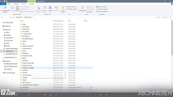Open the Explorer help icon
The height and width of the screenshot is (97, 173).
tap(172, 4)
